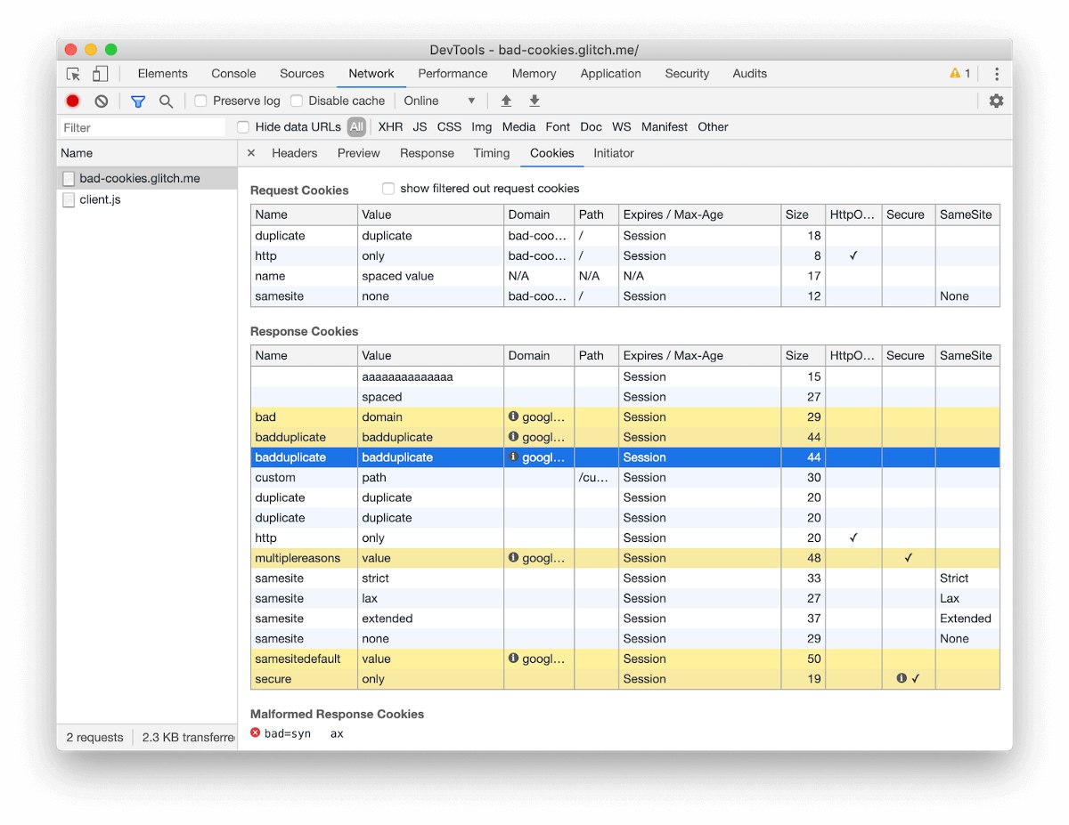Screen dimensions: 1069x825
Task: Click the Name column header in request list
Action: pos(147,153)
